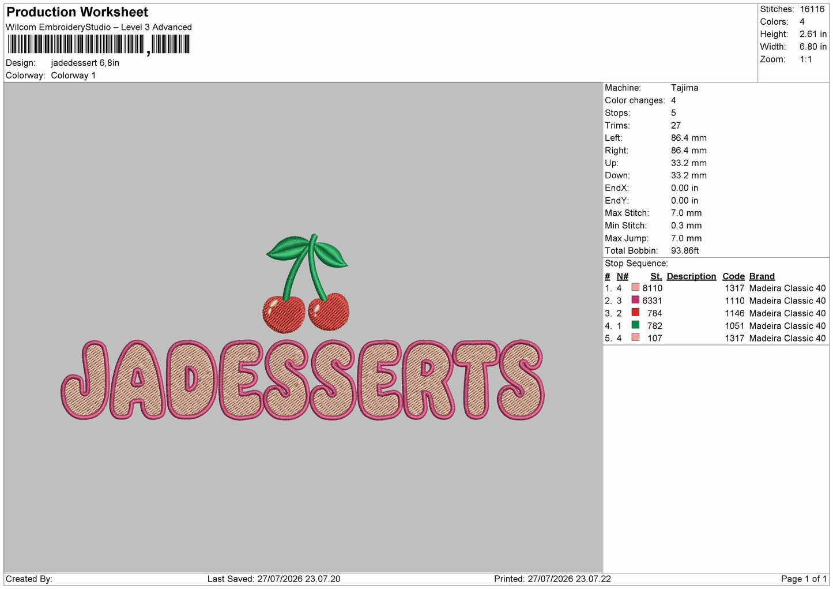Click the green swatch for code 1051
Viewport: 833px width, 589px height.
(635, 325)
